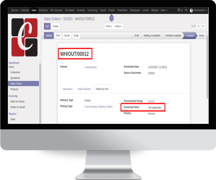Open Dashboard in sidebar

click(14, 63)
